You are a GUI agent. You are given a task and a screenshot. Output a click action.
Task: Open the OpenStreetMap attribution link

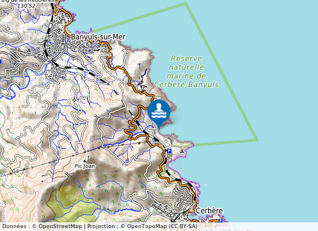tap(60, 226)
